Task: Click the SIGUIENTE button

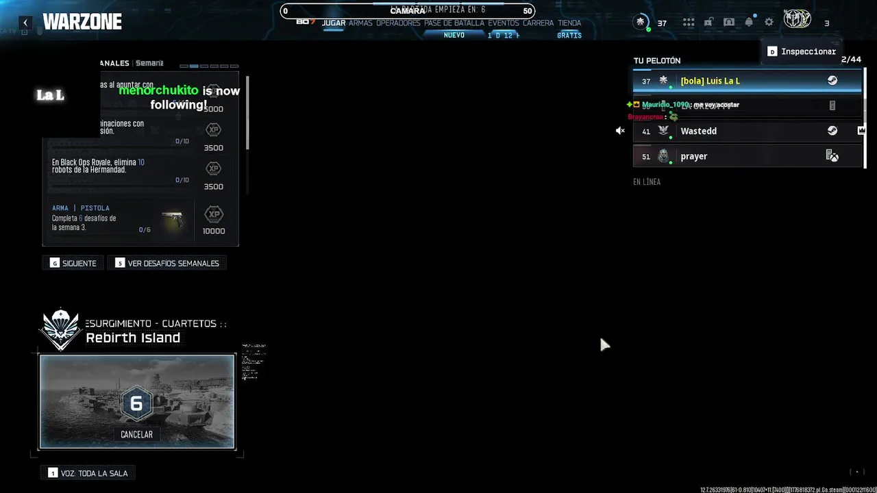Action: click(x=73, y=263)
